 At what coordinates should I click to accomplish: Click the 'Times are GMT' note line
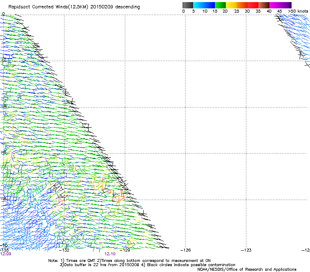(x=129, y=261)
